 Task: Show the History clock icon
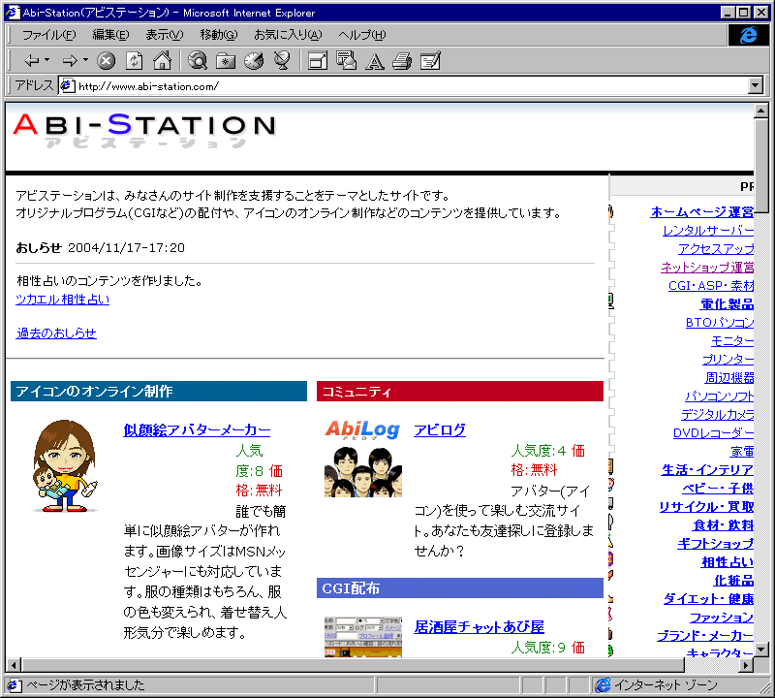(x=254, y=61)
